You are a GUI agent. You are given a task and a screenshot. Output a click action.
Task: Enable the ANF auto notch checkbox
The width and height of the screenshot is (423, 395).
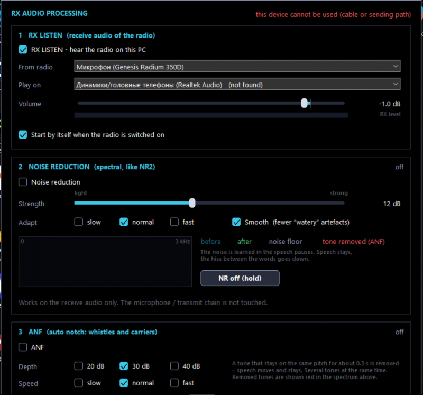[23, 347]
